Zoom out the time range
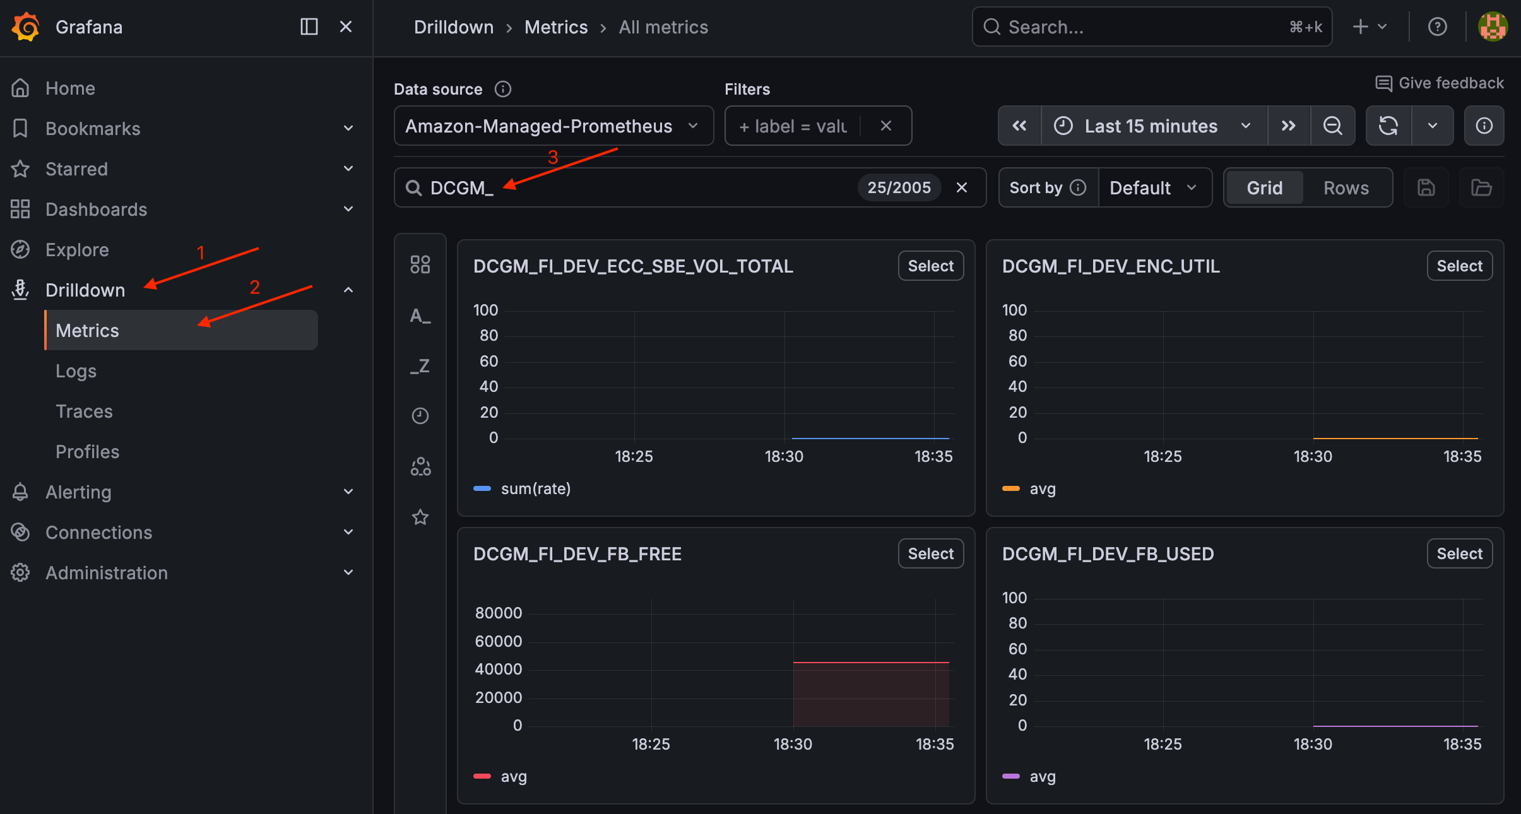This screenshot has height=814, width=1521. coord(1333,126)
